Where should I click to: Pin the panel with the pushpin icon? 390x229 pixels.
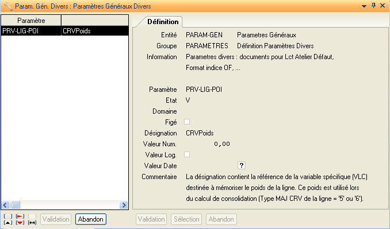tap(373, 6)
